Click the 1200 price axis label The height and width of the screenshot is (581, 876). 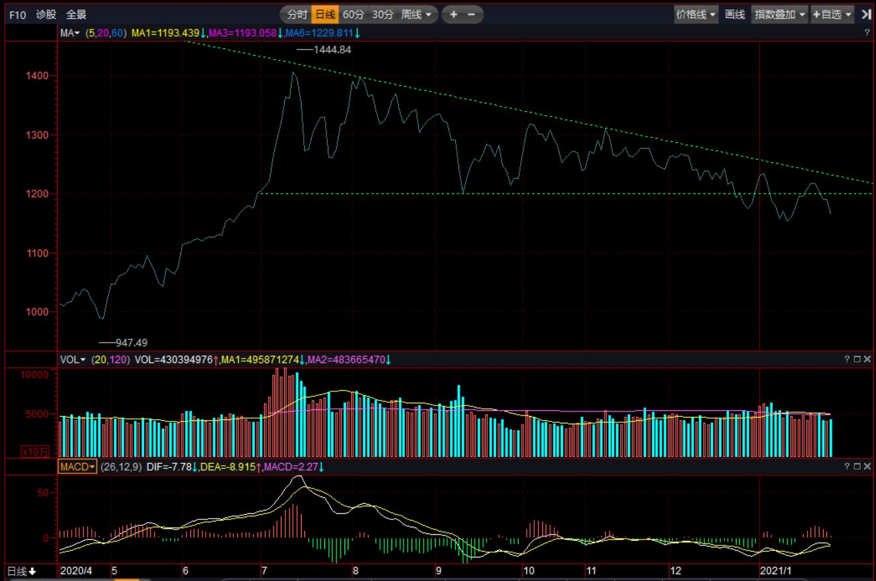tap(38, 194)
